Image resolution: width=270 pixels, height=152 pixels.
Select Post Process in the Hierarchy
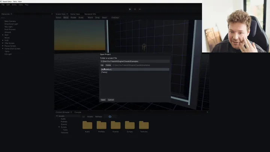click(x=10, y=30)
